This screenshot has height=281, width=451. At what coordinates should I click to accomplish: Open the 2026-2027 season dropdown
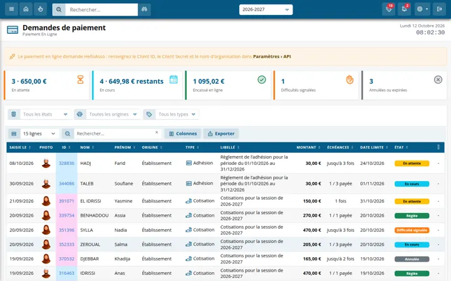click(x=266, y=9)
